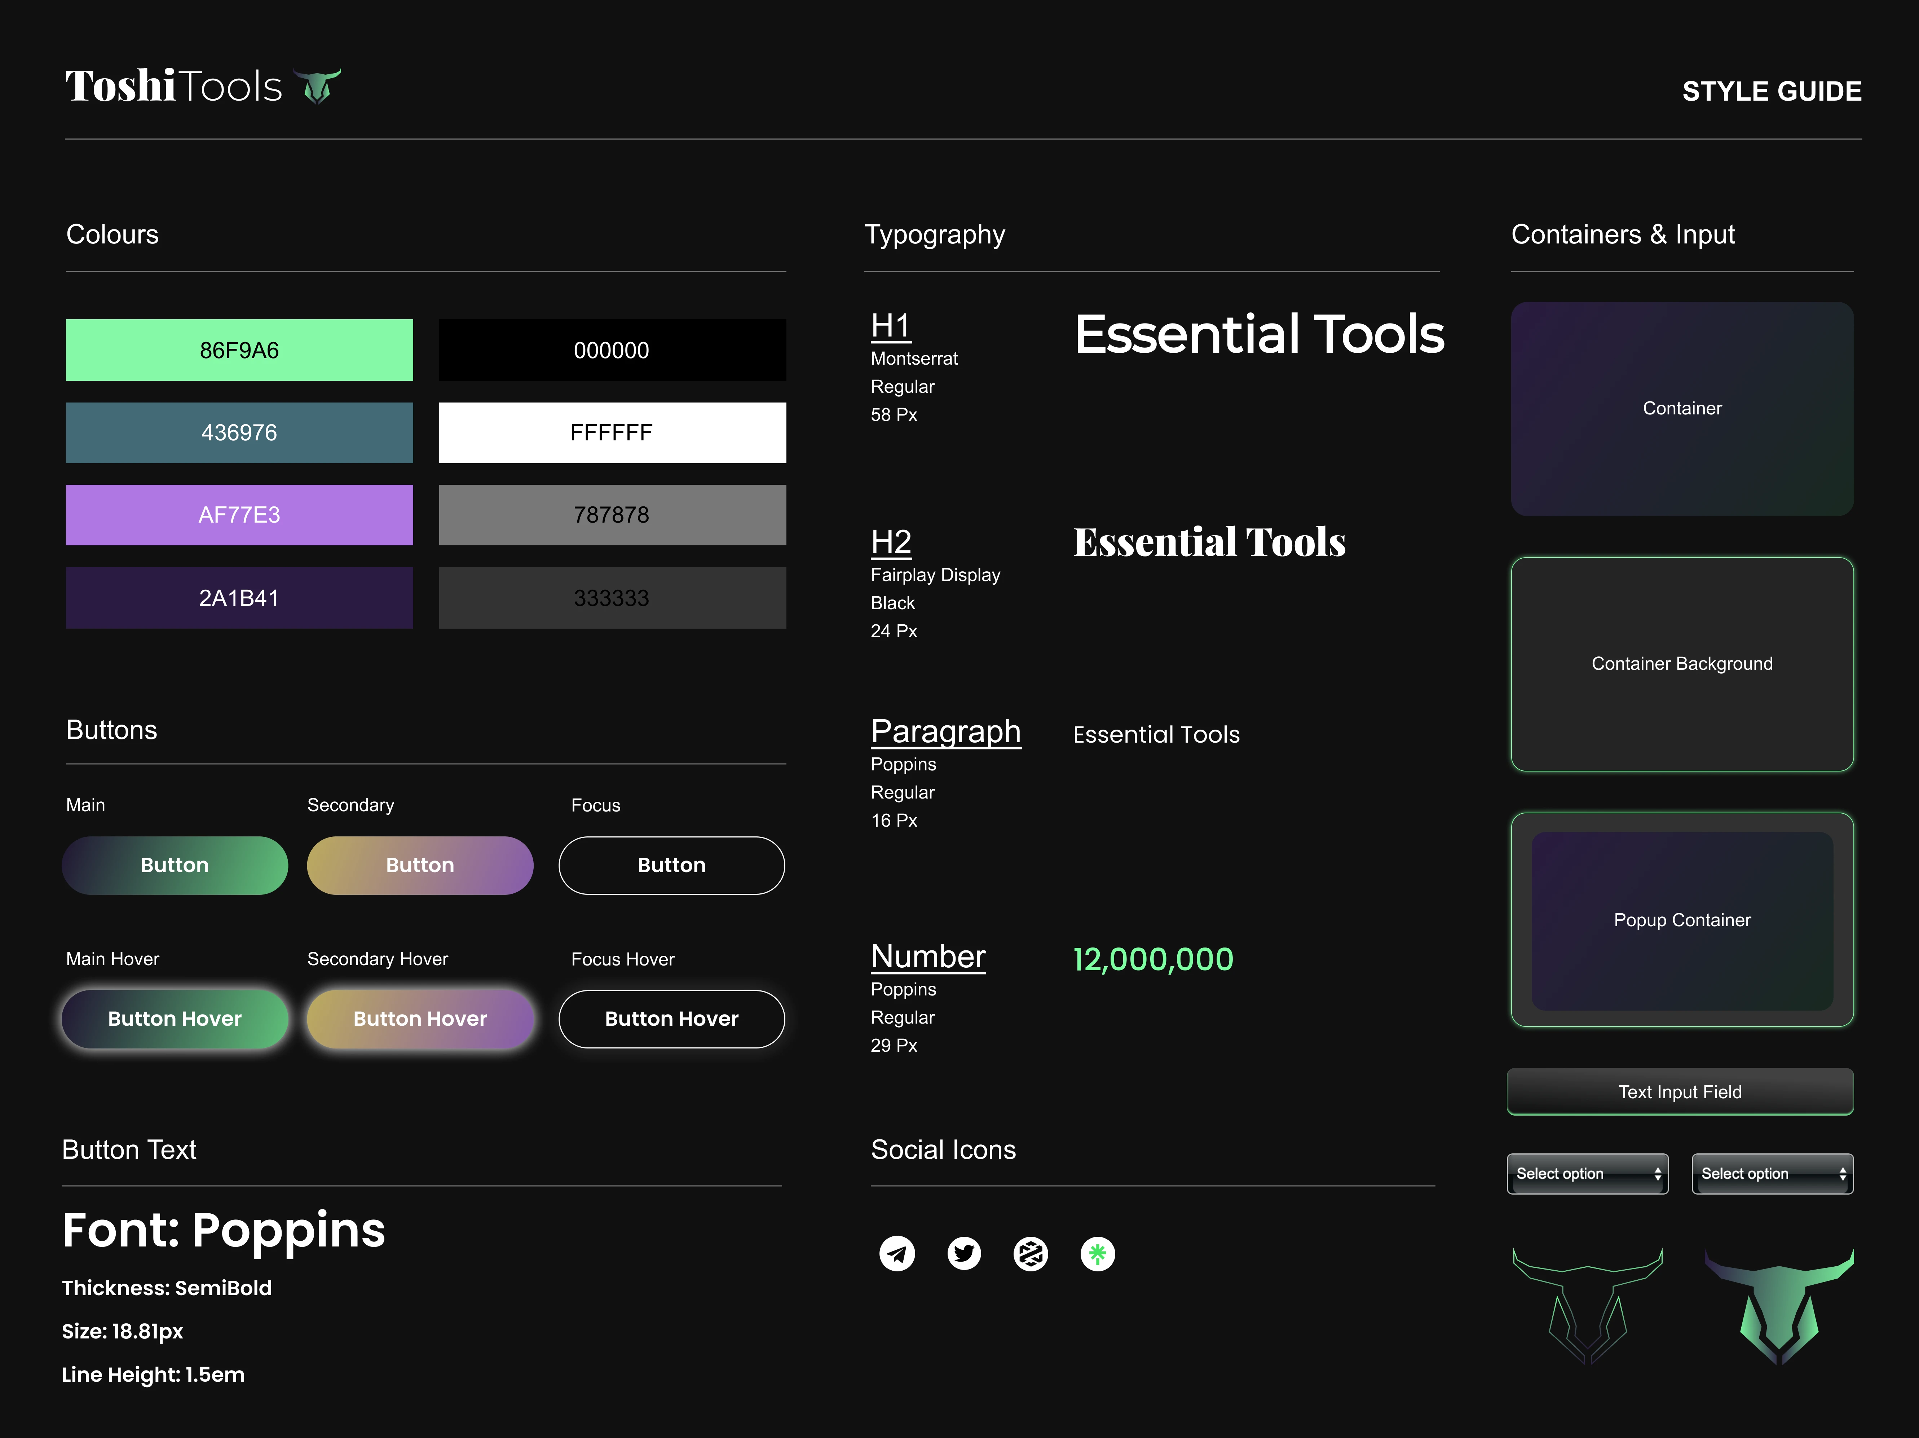Select the 000000 black swatch
The width and height of the screenshot is (1919, 1438).
coord(613,350)
